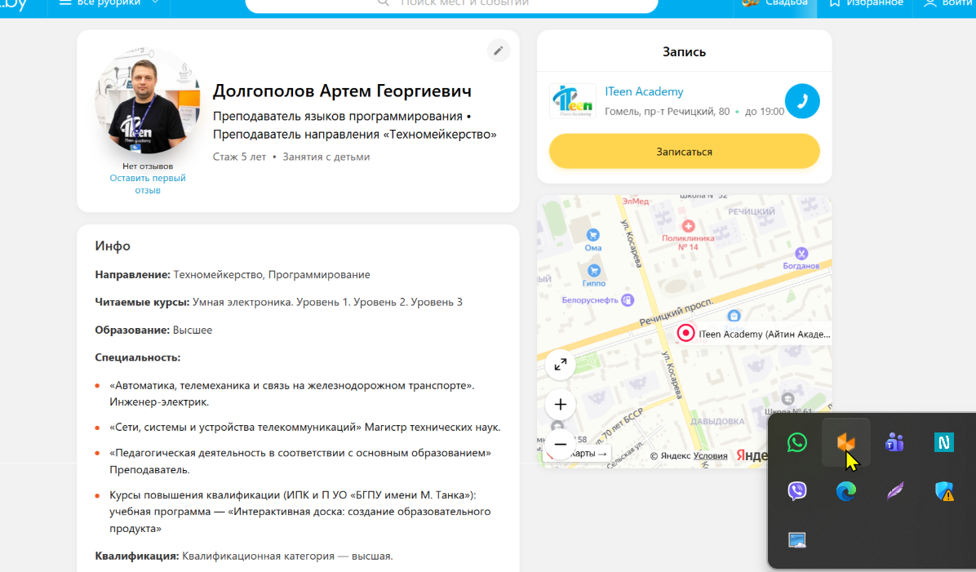This screenshot has width=976, height=572.
Task: Click the Microsoft Teams tray icon
Action: click(894, 442)
